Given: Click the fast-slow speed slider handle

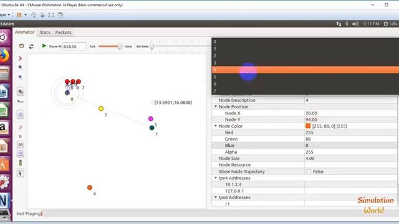Looking at the screenshot, I should point(119,47).
